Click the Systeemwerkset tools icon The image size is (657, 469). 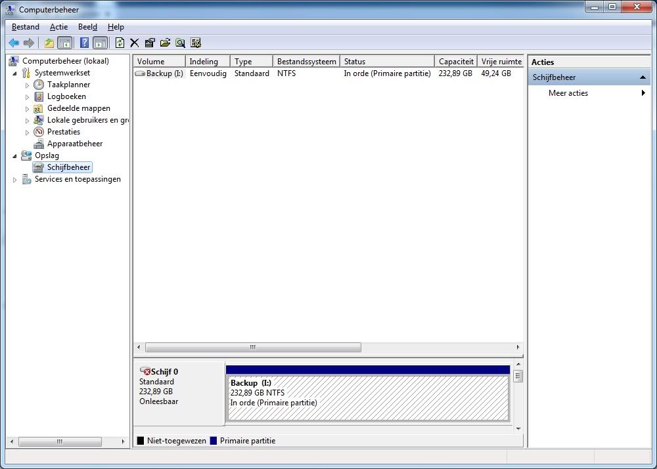[x=26, y=73]
